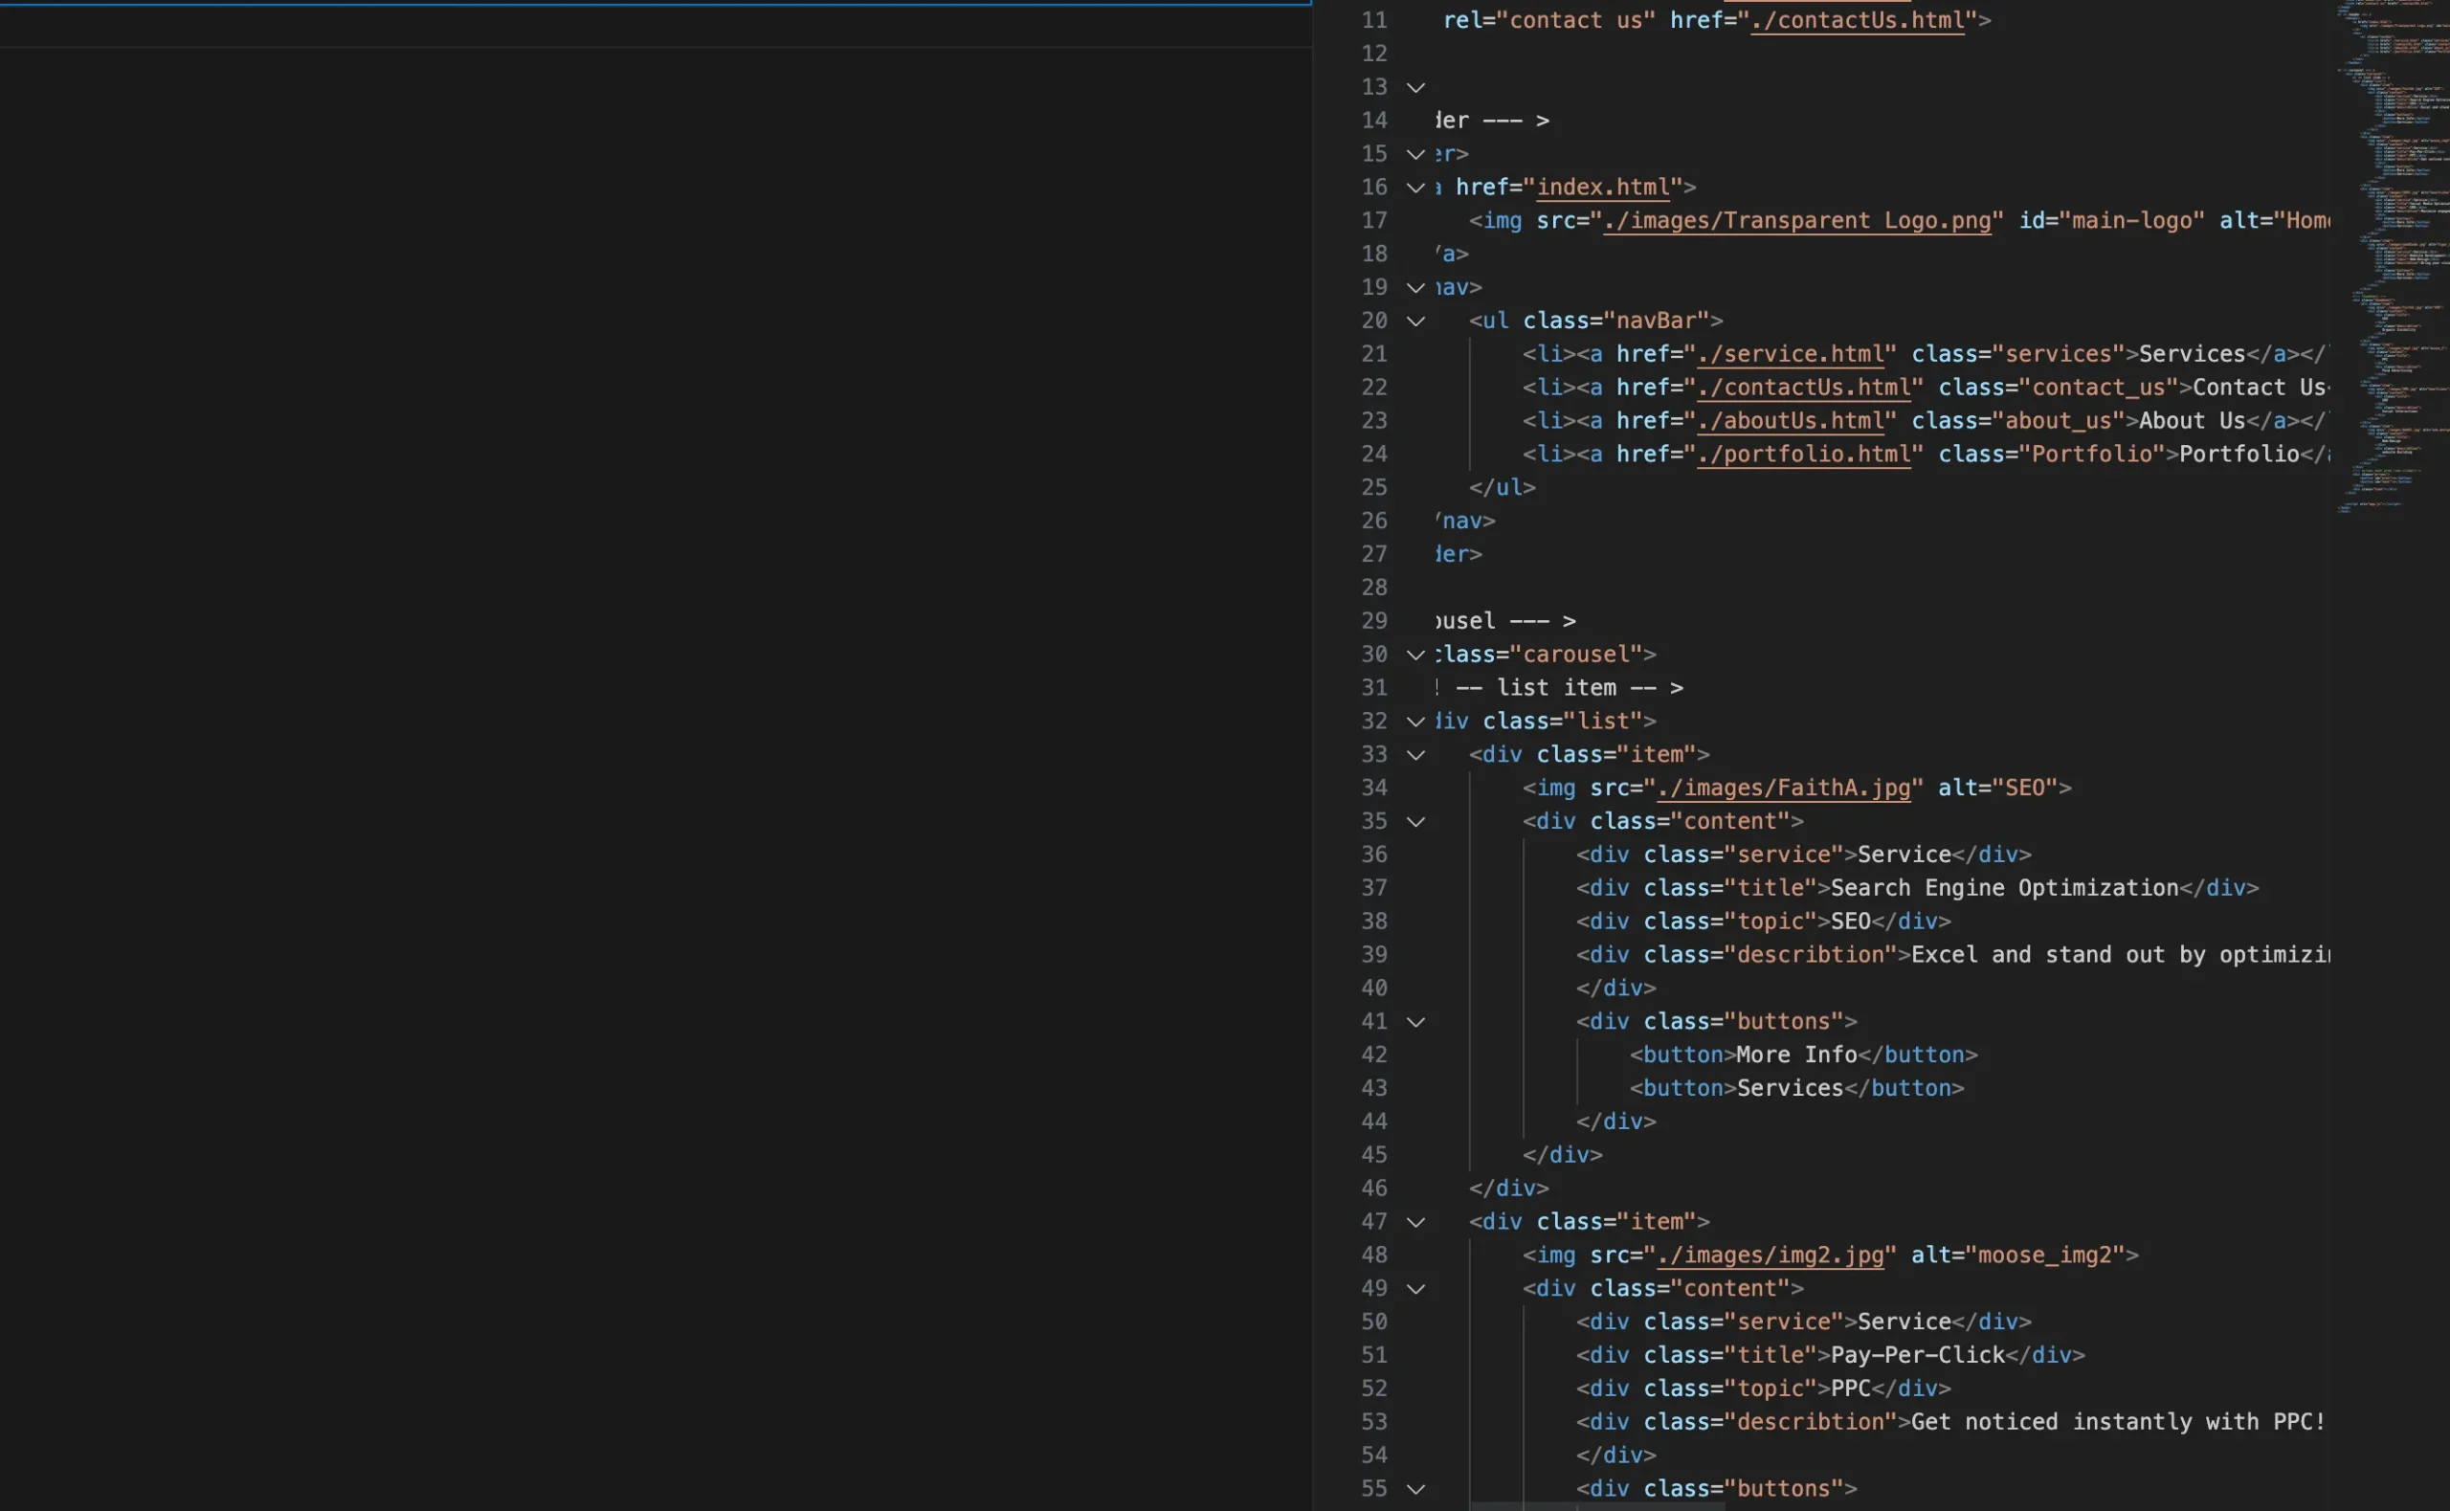Click the ./service.html href link
Screen dimensions: 2450x1511
click(x=1790, y=354)
